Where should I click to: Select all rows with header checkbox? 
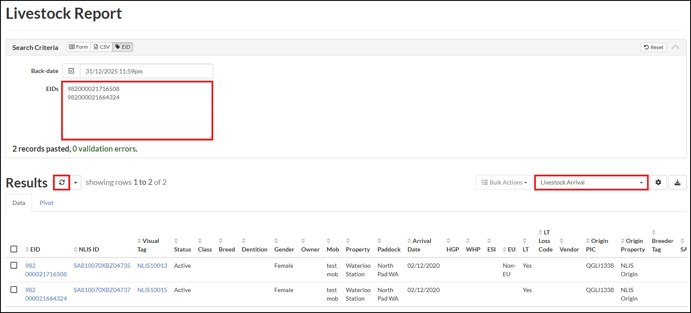(14, 249)
